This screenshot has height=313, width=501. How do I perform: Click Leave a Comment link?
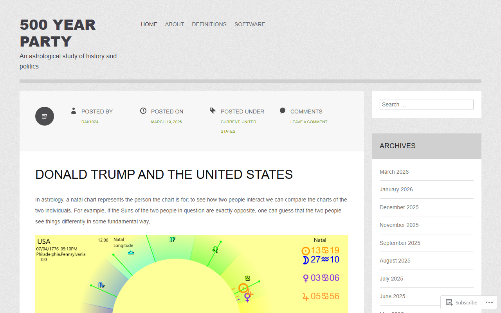pos(309,122)
